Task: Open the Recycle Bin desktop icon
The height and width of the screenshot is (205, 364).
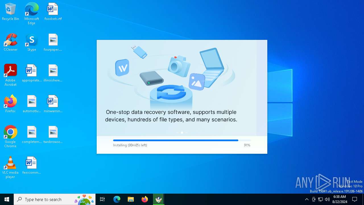Action: [x=10, y=12]
